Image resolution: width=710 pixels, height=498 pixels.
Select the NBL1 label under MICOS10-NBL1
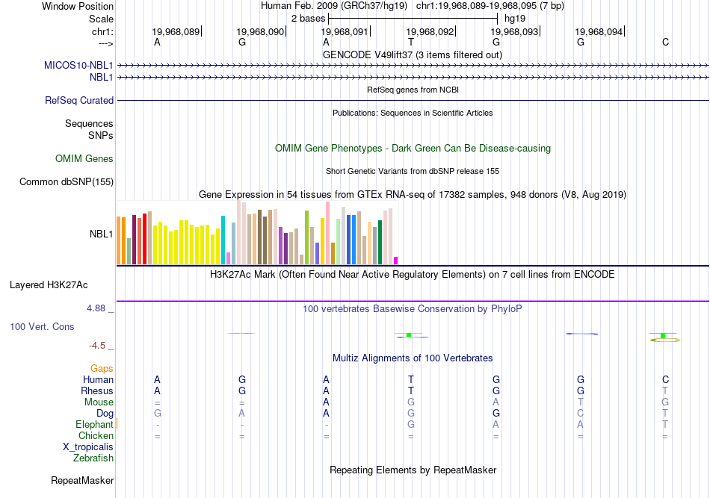101,78
